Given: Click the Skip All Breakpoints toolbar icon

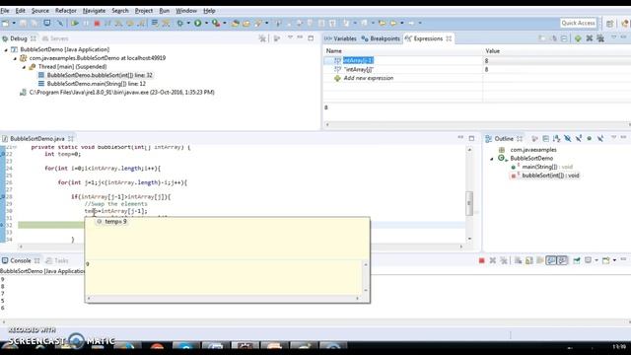Looking at the screenshot, I should (60, 24).
